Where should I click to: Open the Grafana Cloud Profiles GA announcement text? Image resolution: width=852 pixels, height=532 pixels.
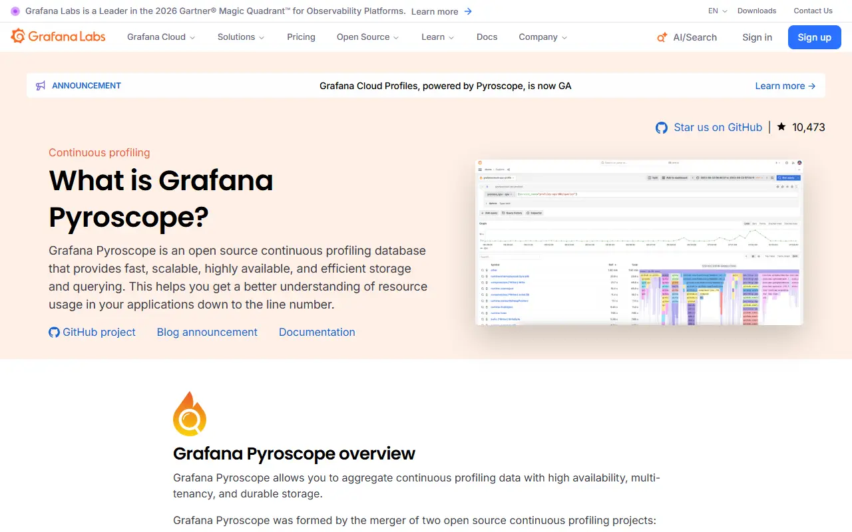tap(445, 86)
